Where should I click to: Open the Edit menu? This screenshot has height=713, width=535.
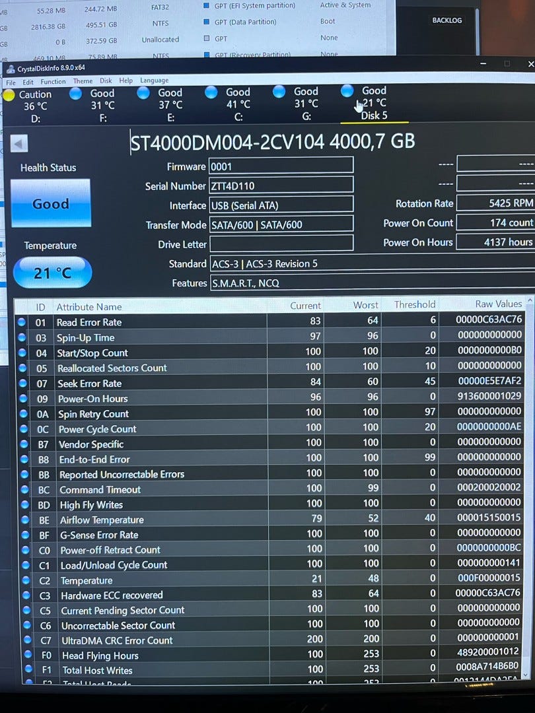point(28,82)
